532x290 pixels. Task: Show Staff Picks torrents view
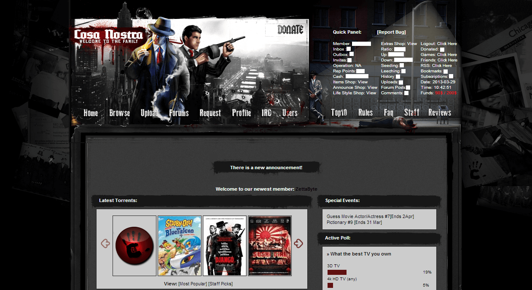coord(220,284)
